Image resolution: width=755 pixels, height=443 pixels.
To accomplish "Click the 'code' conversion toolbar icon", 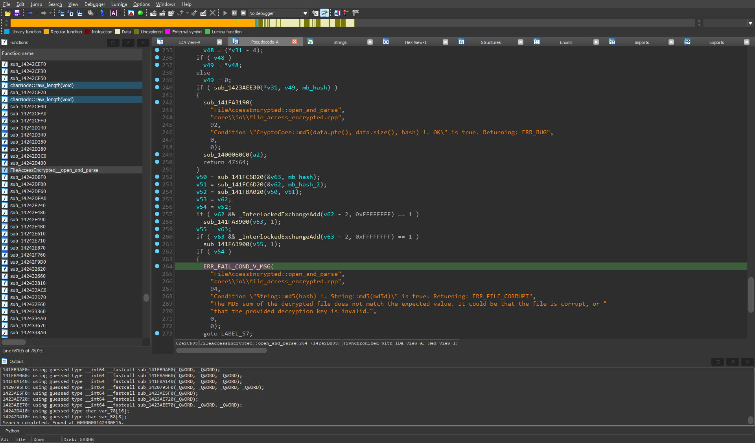I will (153, 13).
